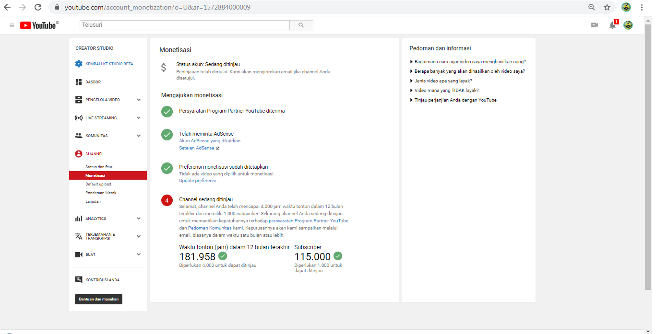This screenshot has height=334, width=656.
Task: Expand the Komunitas chevron
Action: [x=139, y=136]
